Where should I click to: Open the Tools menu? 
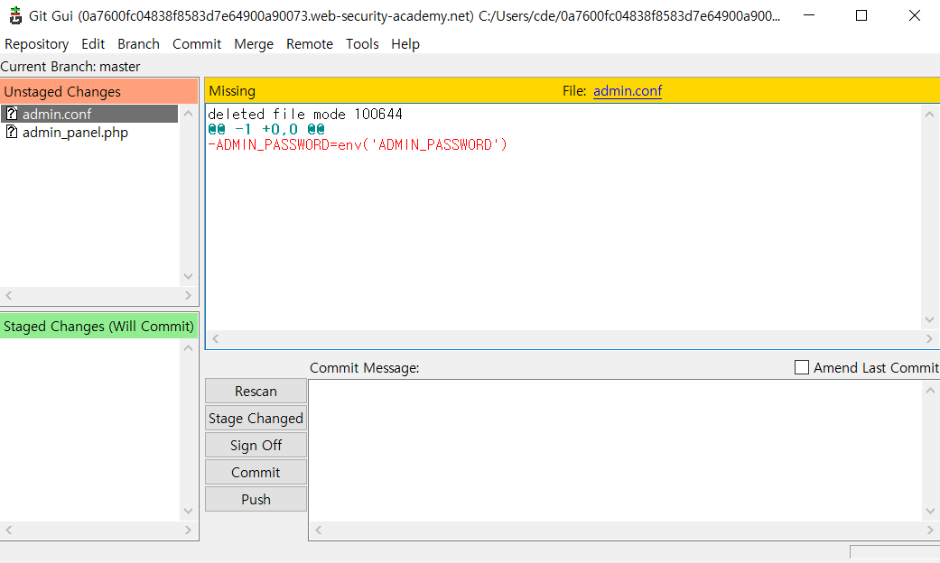click(362, 44)
